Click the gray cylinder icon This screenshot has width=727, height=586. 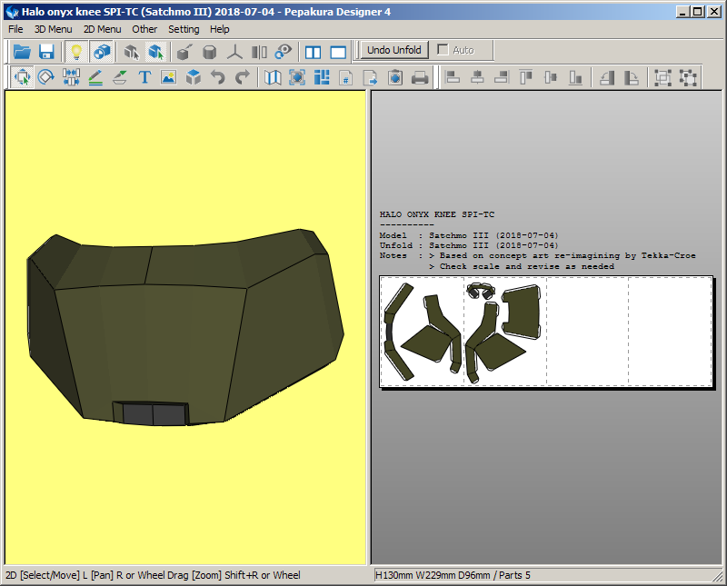(210, 52)
